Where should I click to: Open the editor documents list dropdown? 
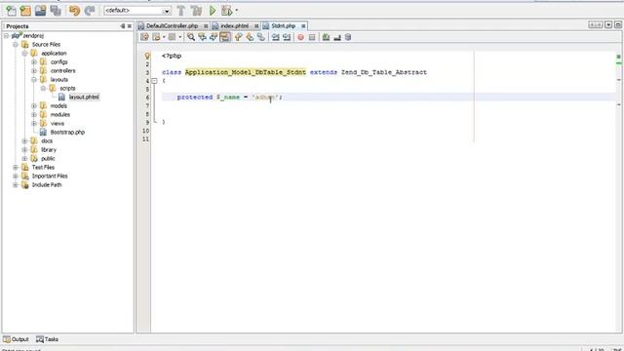[608, 24]
